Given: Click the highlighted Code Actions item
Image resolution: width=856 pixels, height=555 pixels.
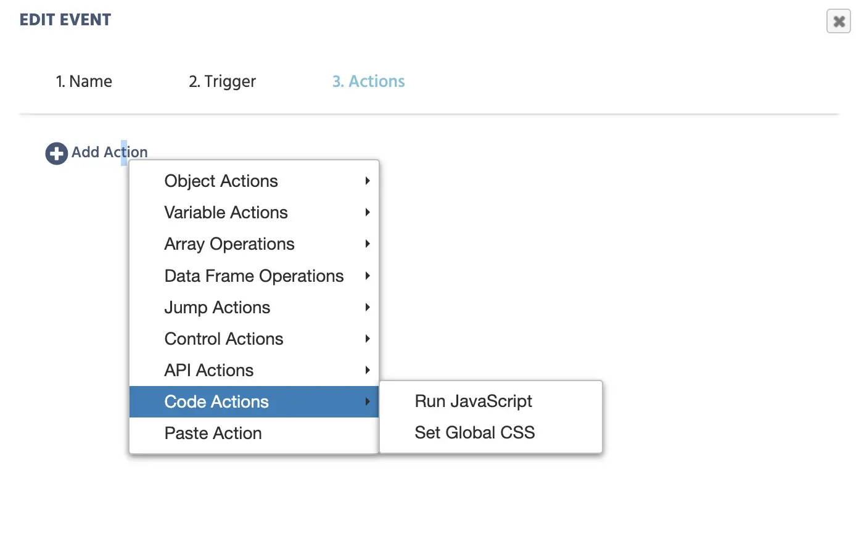Looking at the screenshot, I should [216, 402].
